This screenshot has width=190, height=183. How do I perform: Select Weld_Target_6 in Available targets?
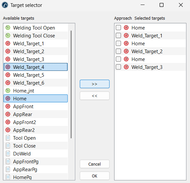(36, 83)
